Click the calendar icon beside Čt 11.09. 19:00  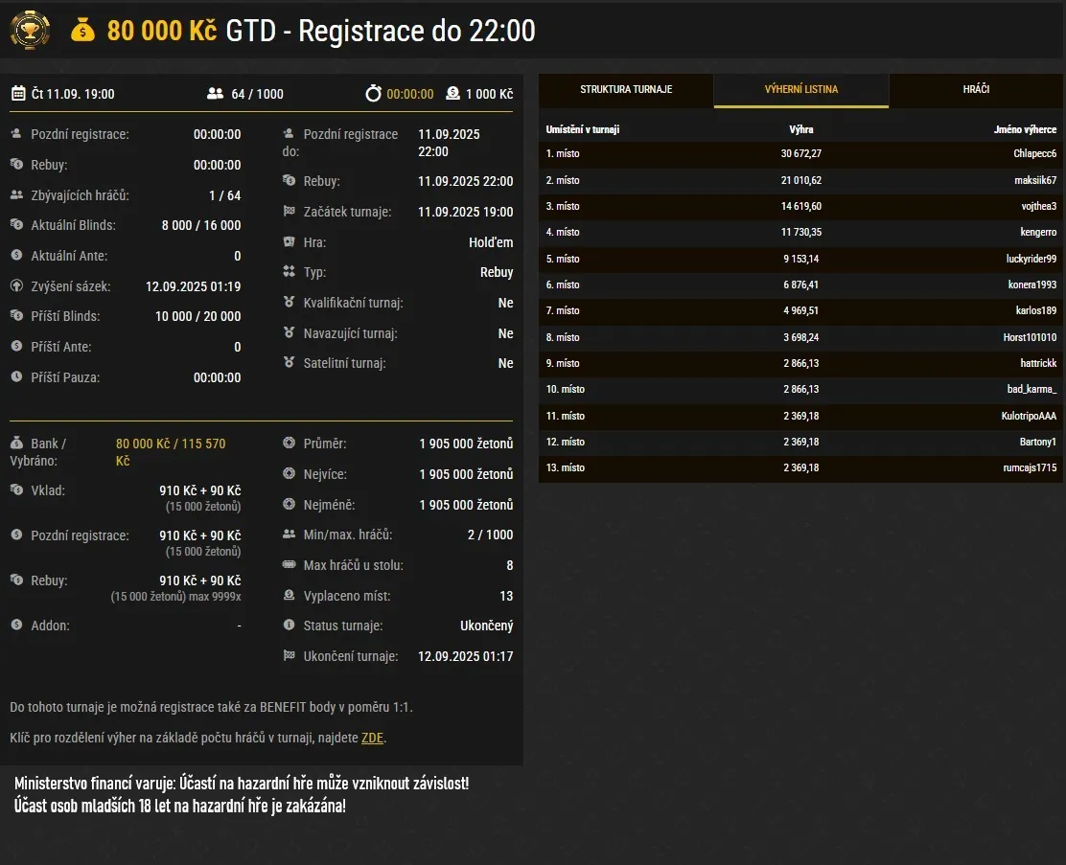pos(18,94)
